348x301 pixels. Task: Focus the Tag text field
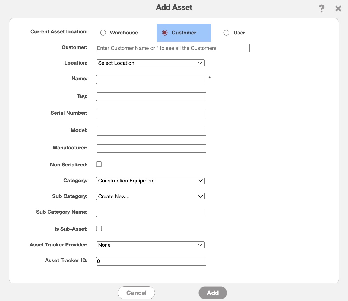point(151,97)
